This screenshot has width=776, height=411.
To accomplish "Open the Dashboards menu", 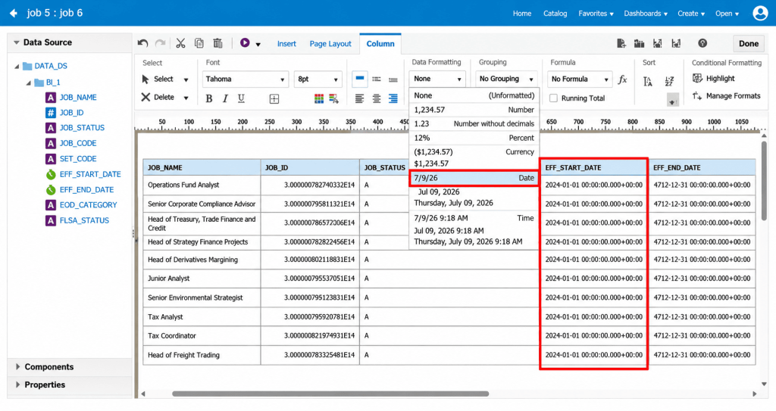I will (646, 14).
